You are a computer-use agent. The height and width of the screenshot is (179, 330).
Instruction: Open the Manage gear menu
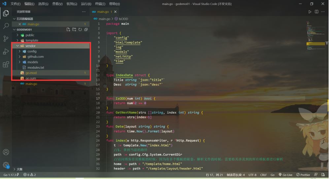pos(6,165)
